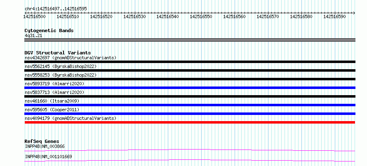Select the black bar for nsv4342697
The width and height of the screenshot is (367, 166).
point(190,62)
